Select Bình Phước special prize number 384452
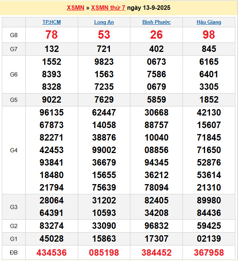 click(156, 253)
